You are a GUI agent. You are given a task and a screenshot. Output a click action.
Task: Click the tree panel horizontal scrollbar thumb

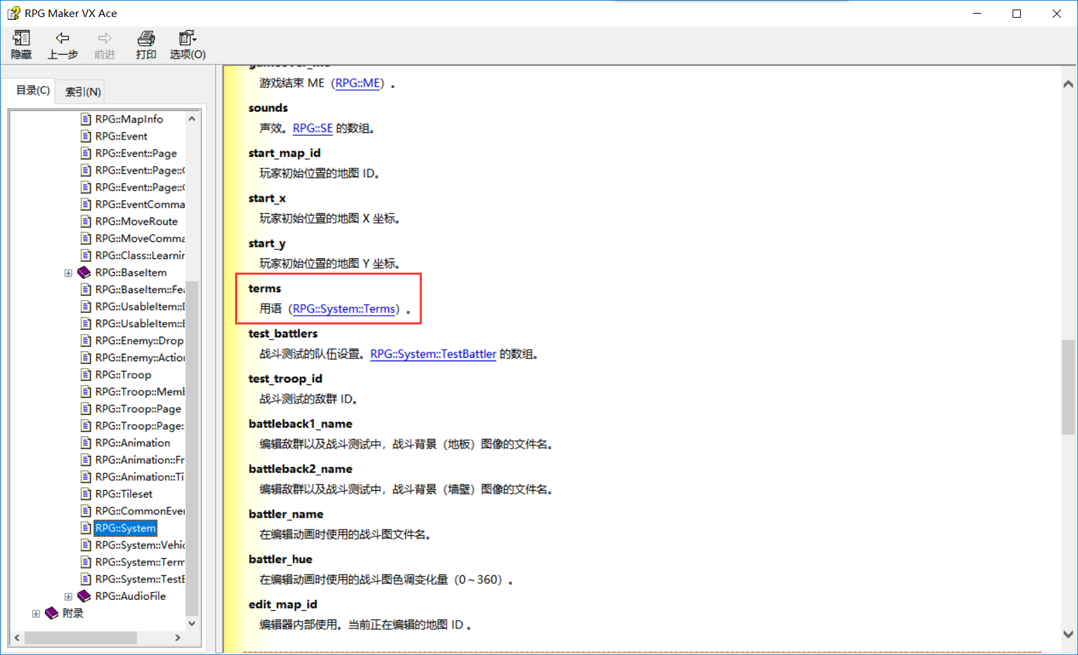[x=80, y=638]
